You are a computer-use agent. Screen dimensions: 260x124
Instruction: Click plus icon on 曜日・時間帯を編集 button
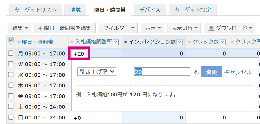40,28
